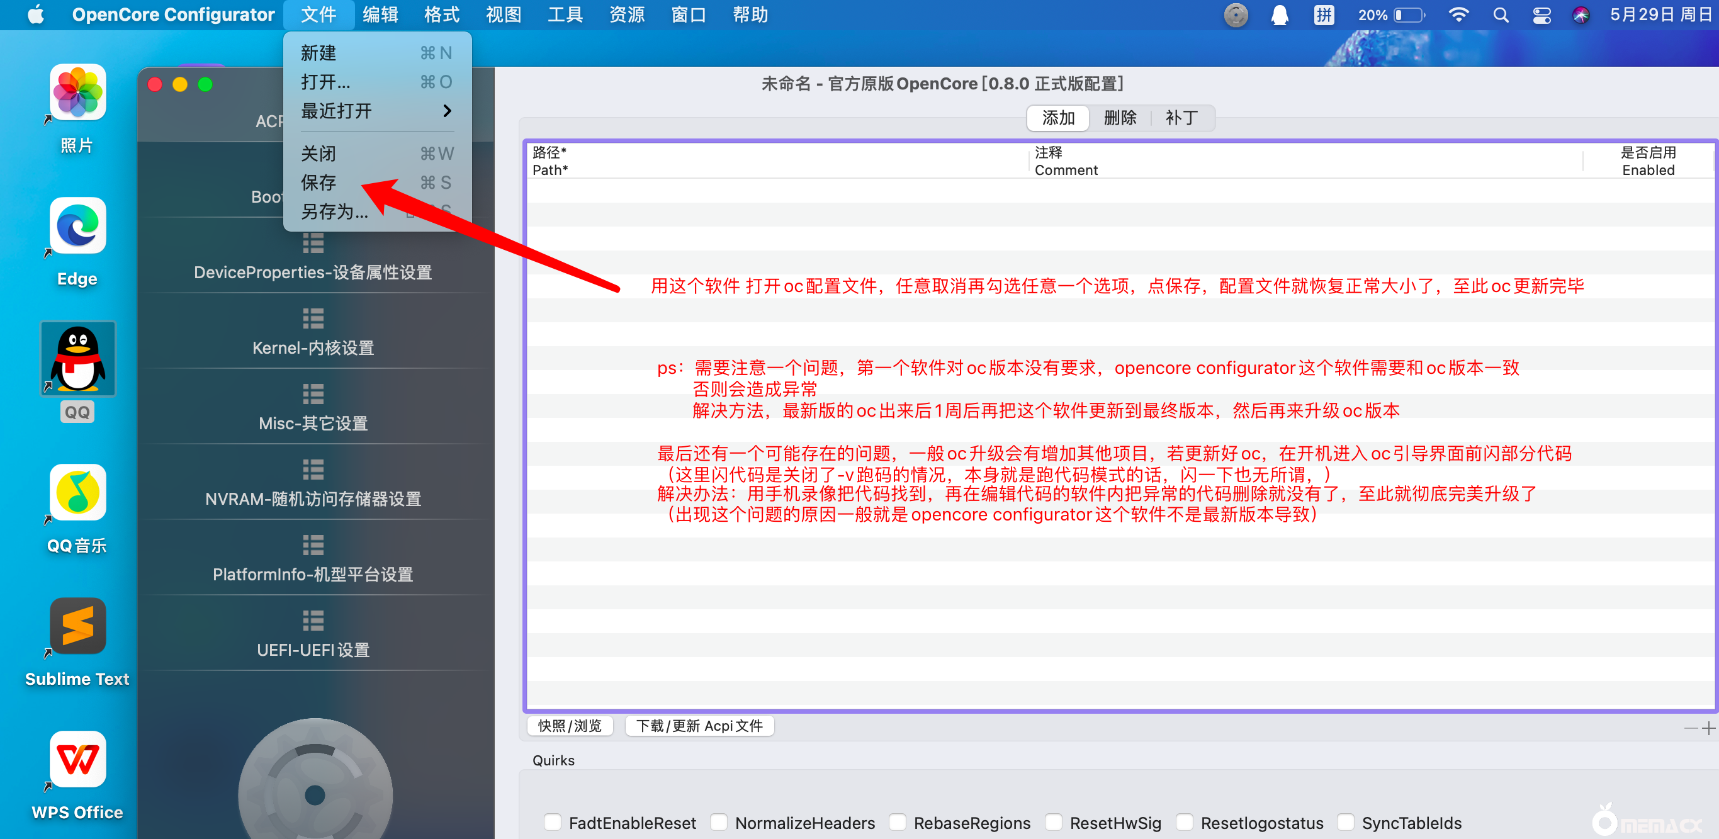Open NVRAM settings section icon
The width and height of the screenshot is (1719, 839).
point(313,470)
